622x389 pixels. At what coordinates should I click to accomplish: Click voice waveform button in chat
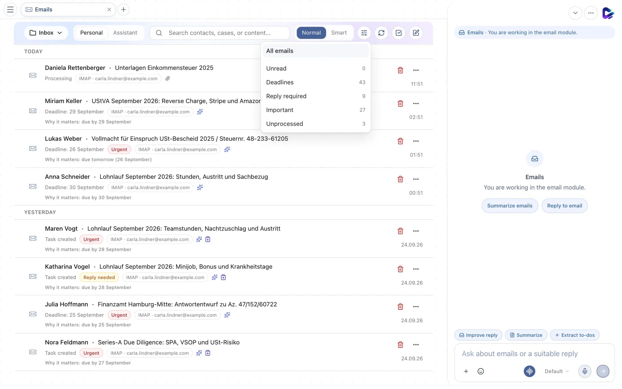point(529,371)
